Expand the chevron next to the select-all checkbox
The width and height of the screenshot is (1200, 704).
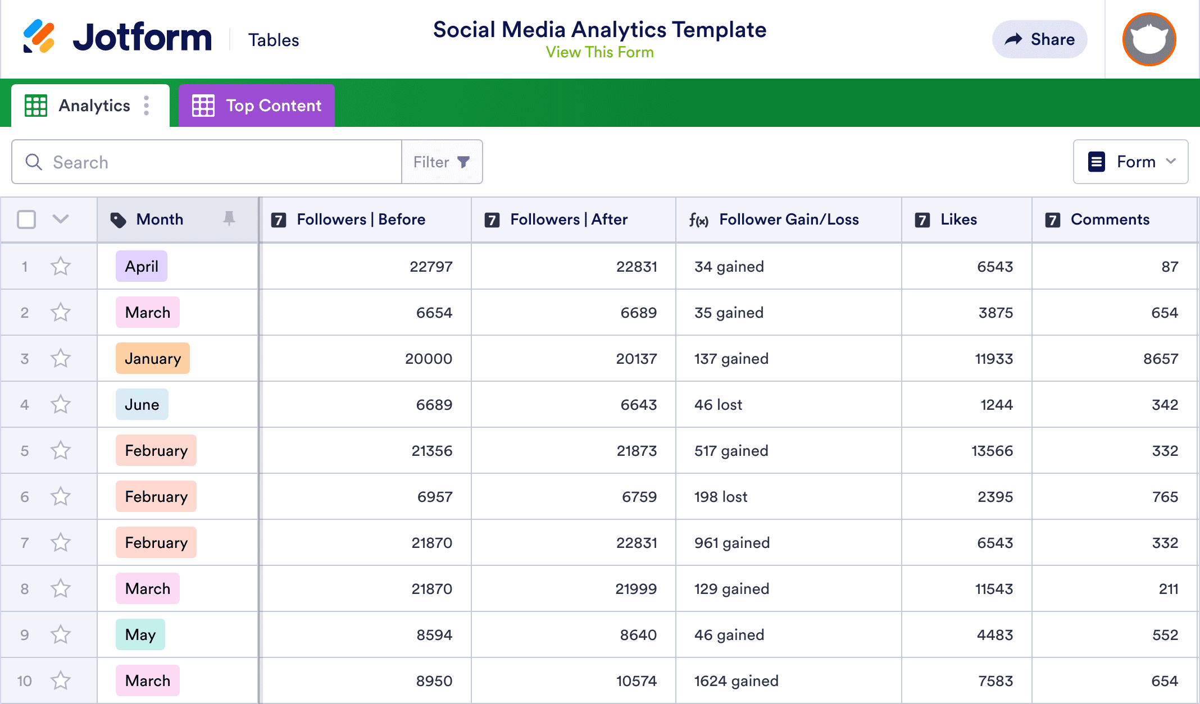pyautogui.click(x=60, y=220)
